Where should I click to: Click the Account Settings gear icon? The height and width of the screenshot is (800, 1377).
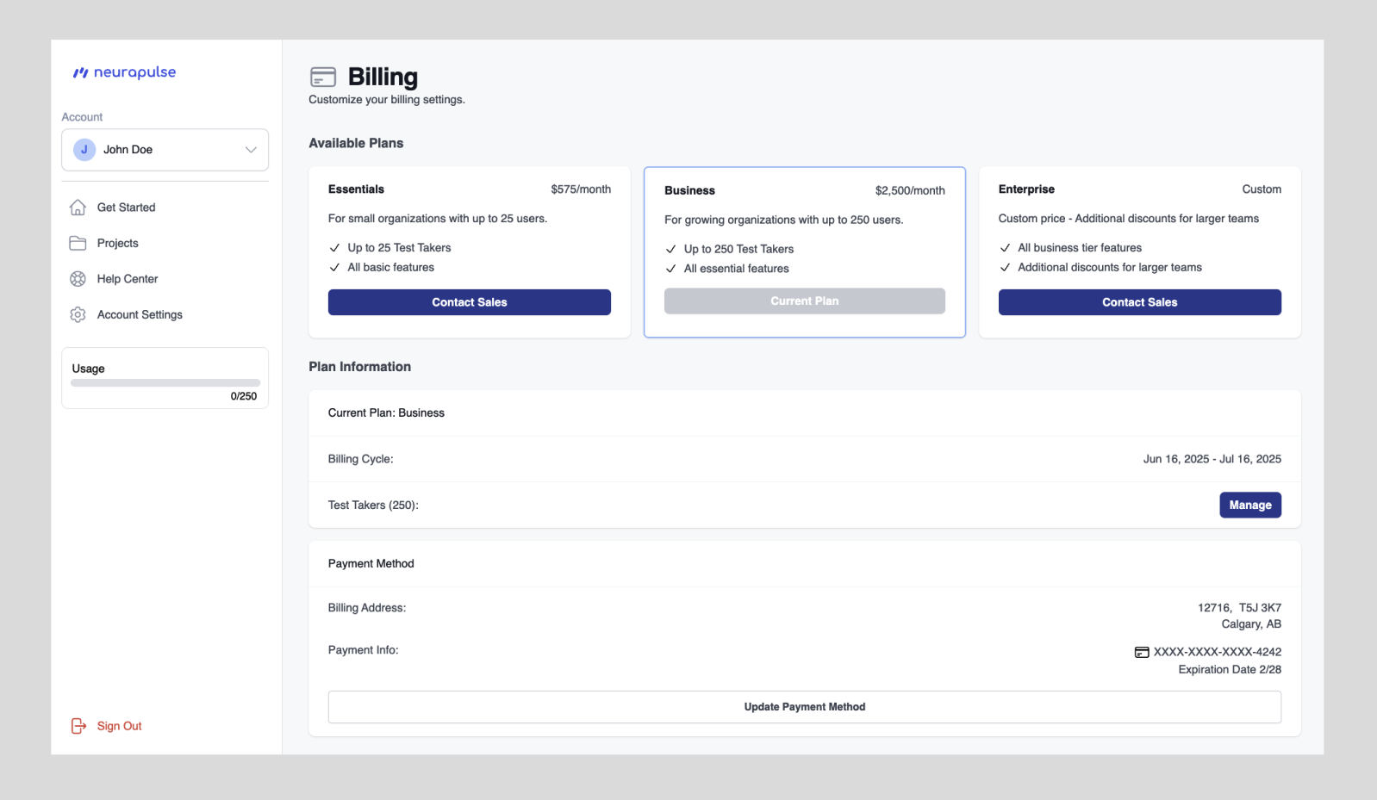(78, 314)
